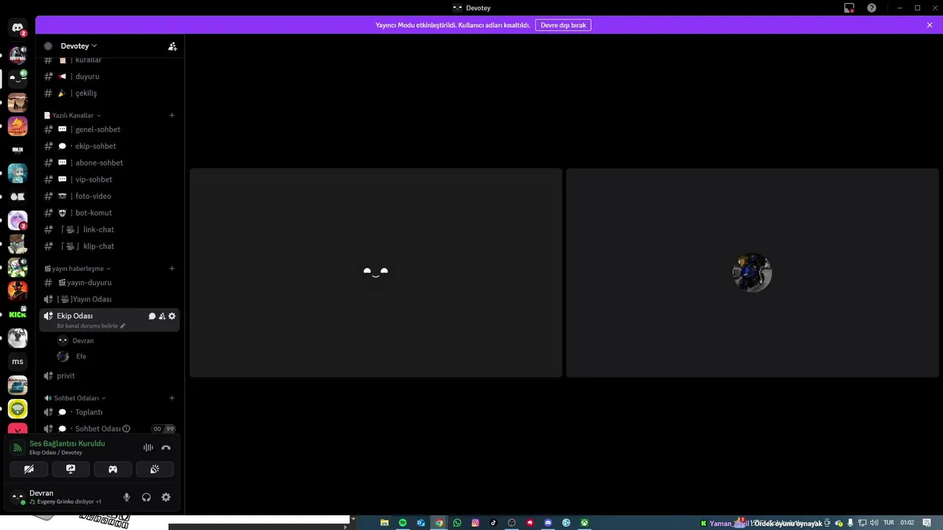Join the Yayın Odası voice channel

point(109,300)
